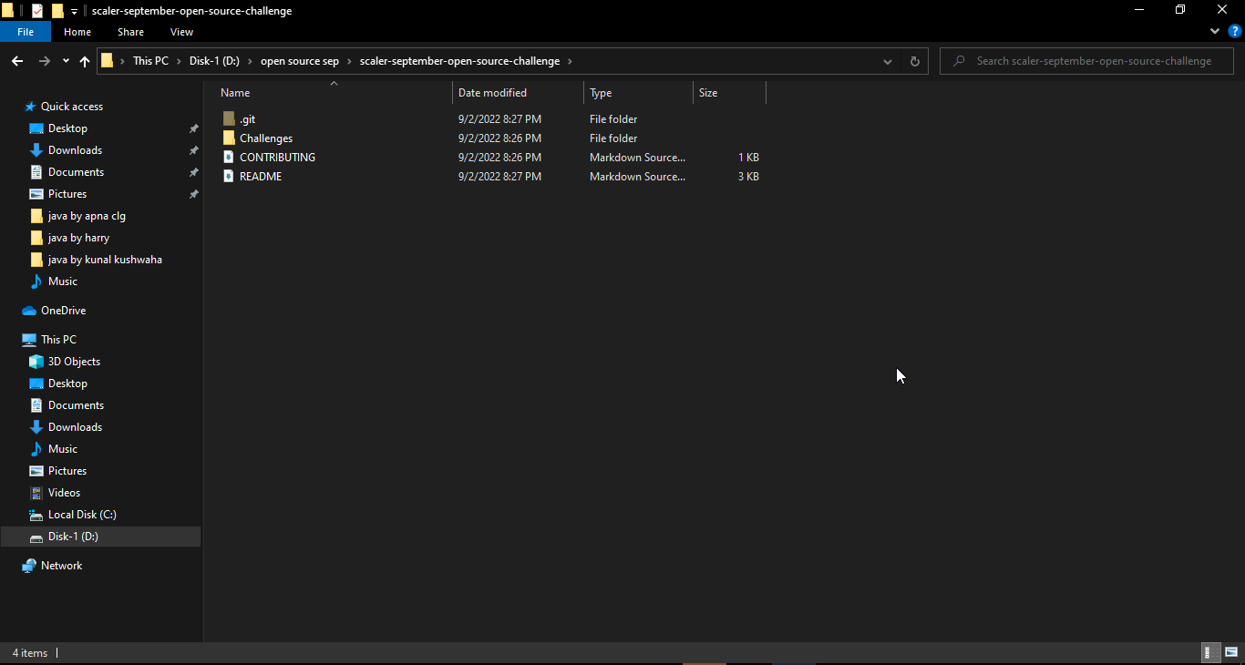Switch to the View tab
Viewport: 1245px width, 665px height.
pos(181,31)
